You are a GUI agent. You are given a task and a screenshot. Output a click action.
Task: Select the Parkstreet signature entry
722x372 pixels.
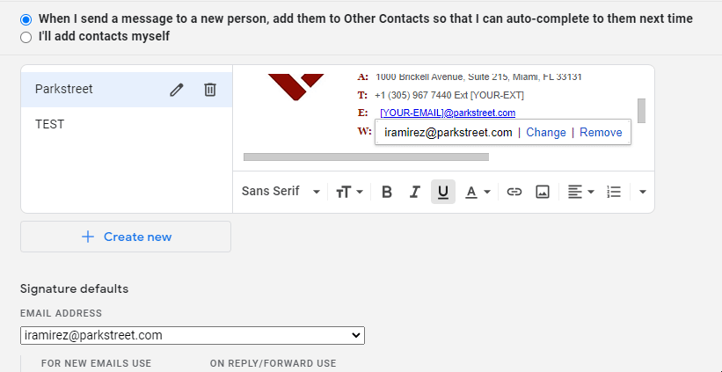pyautogui.click(x=127, y=90)
